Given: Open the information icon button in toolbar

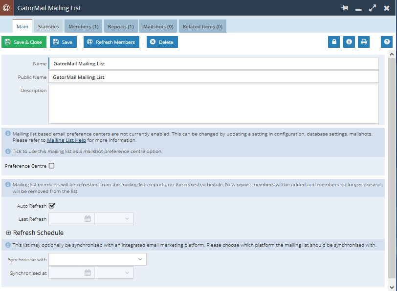Looking at the screenshot, I should click(x=349, y=42).
